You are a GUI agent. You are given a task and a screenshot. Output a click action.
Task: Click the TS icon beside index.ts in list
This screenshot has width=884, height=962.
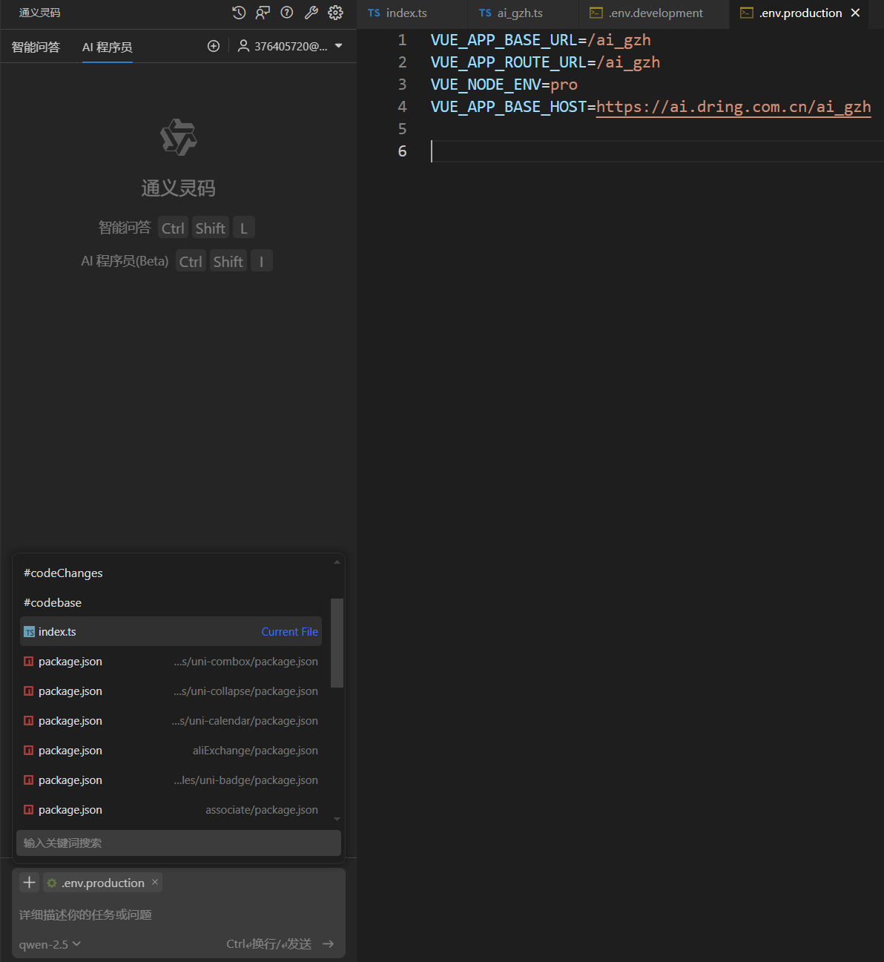pyautogui.click(x=29, y=632)
